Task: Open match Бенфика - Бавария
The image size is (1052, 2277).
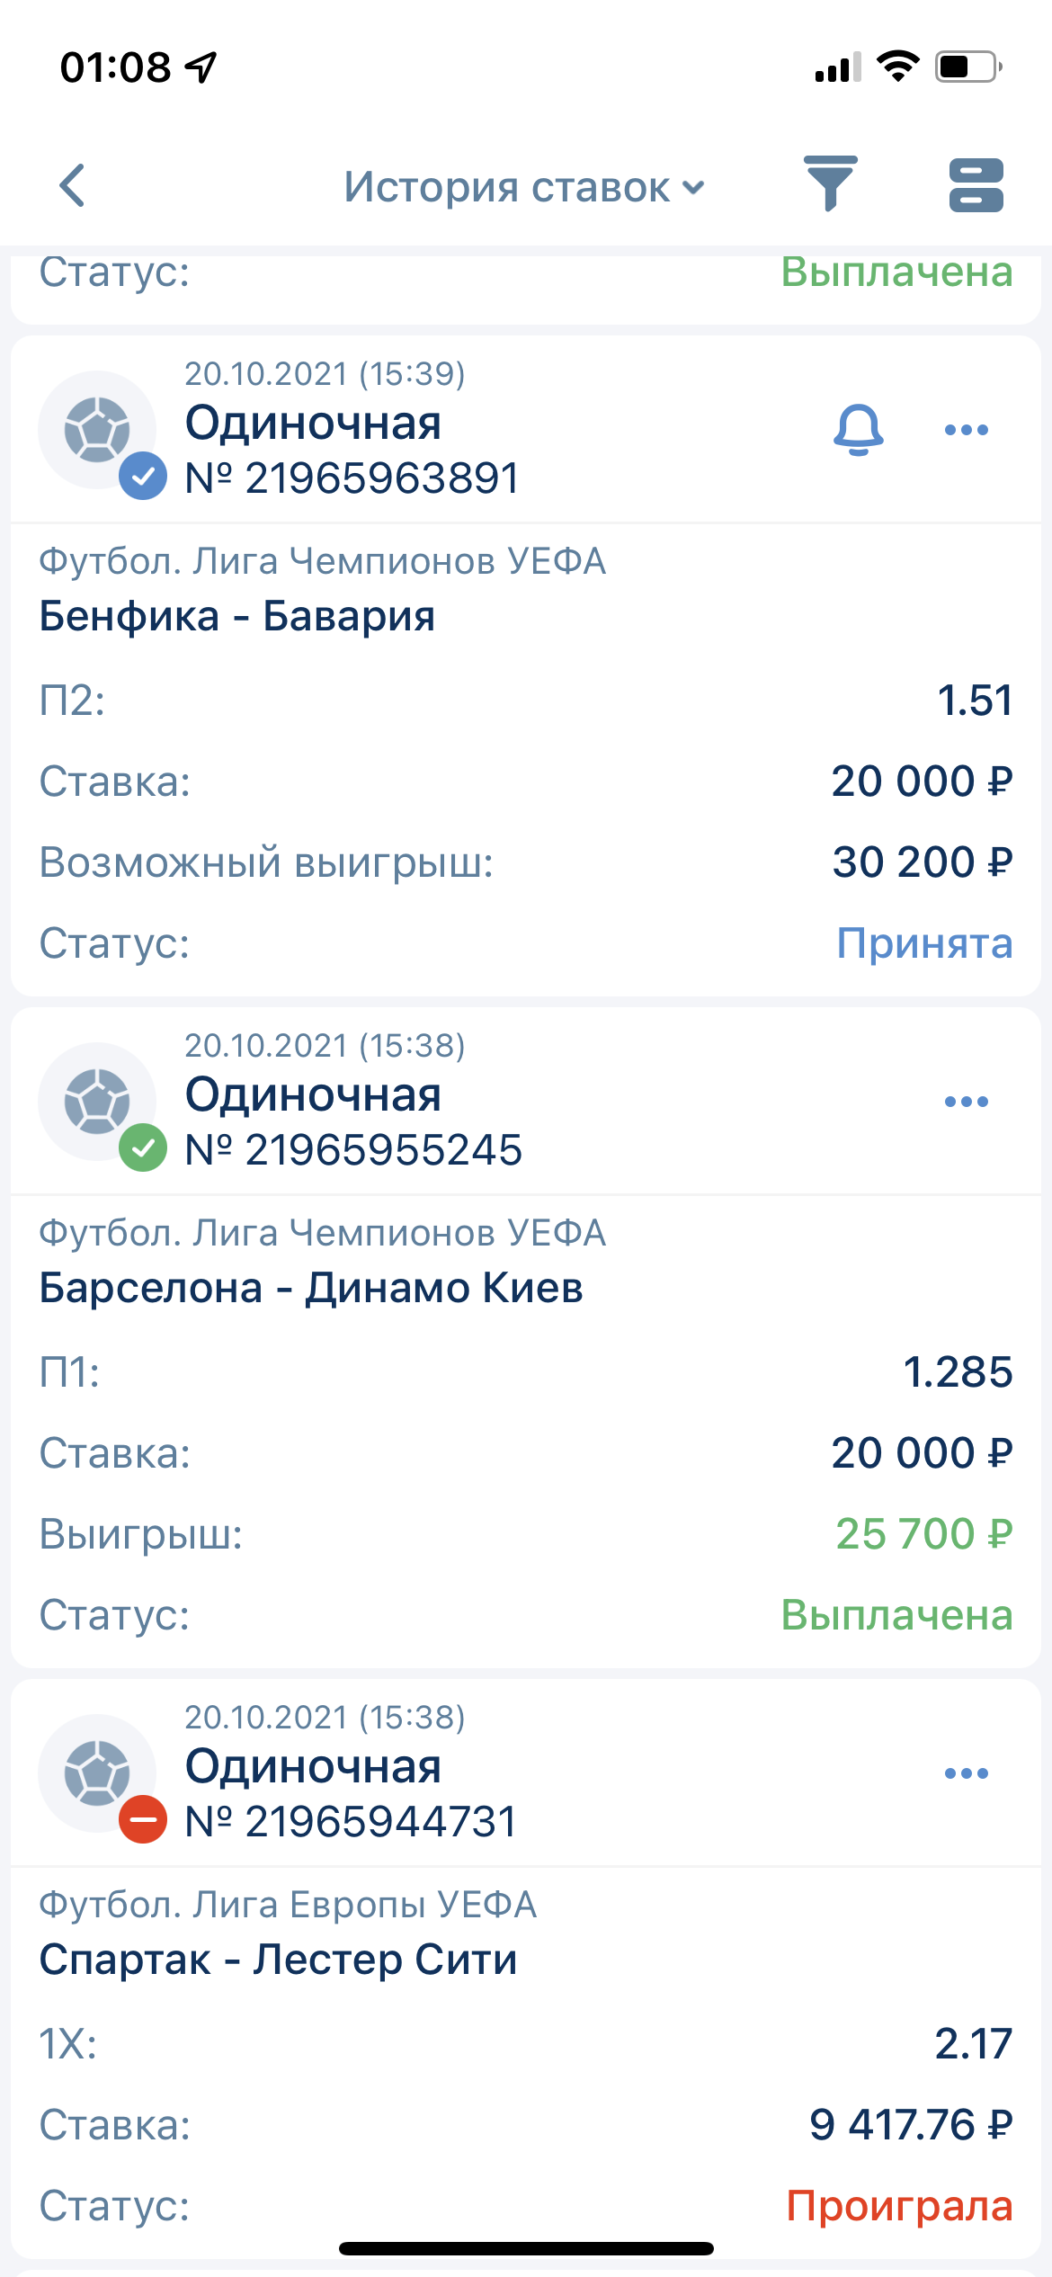Action: pos(237,617)
